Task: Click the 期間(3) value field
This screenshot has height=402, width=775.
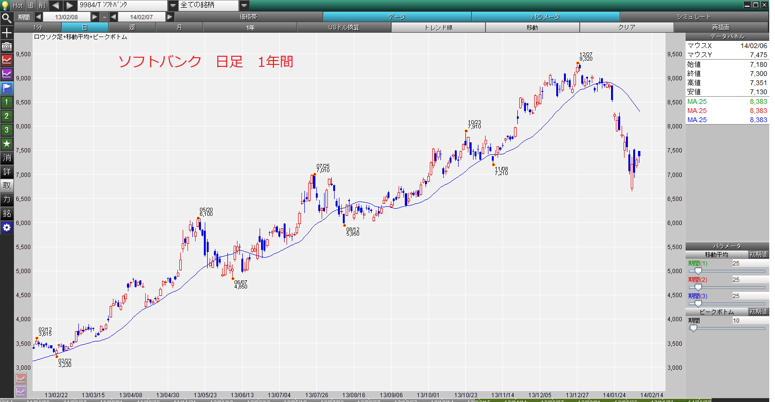Action: [x=750, y=296]
